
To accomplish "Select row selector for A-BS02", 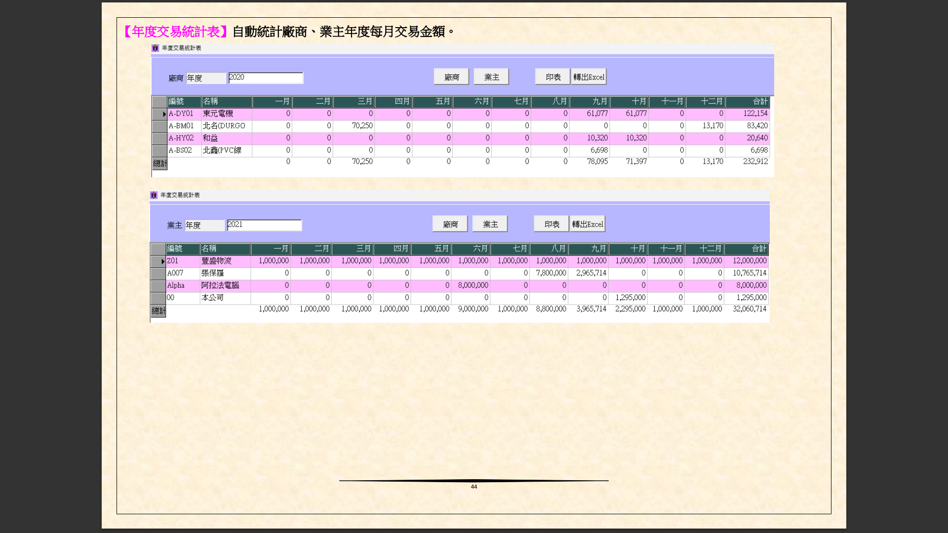I will point(159,151).
